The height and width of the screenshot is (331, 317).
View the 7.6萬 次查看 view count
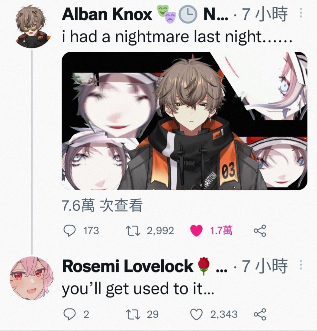(x=102, y=205)
